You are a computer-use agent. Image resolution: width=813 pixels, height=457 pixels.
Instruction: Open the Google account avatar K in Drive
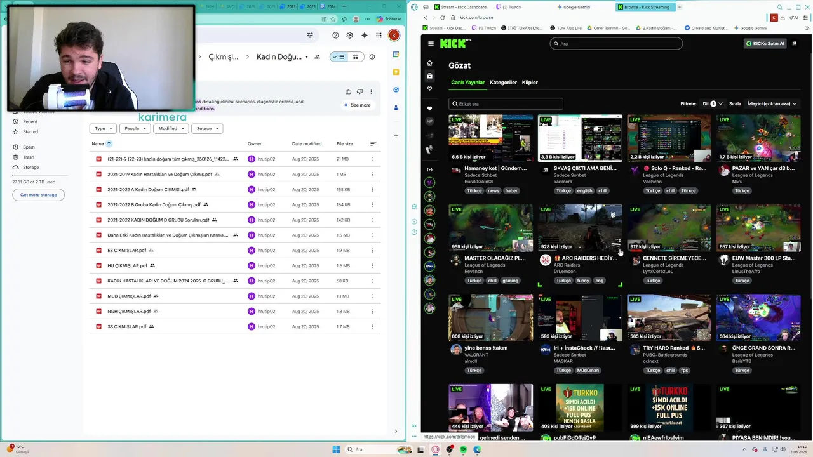tap(394, 36)
